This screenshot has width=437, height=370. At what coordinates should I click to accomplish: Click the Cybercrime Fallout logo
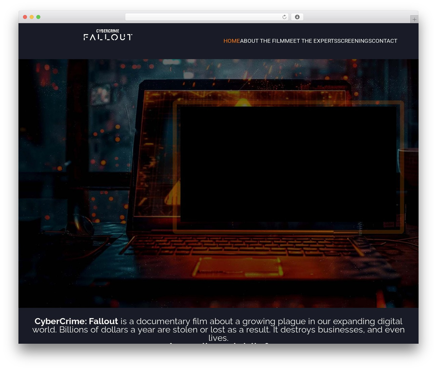pos(108,35)
